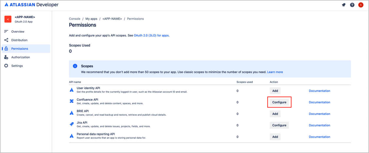Click the Personal data reporting API icon
Image resolution: width=369 pixels, height=153 pixels.
pyautogui.click(x=71, y=136)
